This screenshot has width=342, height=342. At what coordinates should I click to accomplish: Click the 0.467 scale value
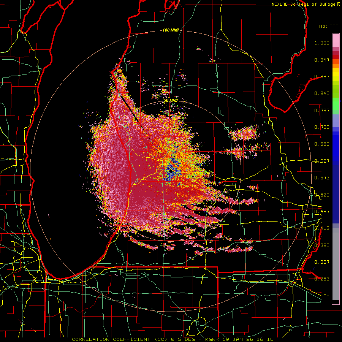pos(322,212)
